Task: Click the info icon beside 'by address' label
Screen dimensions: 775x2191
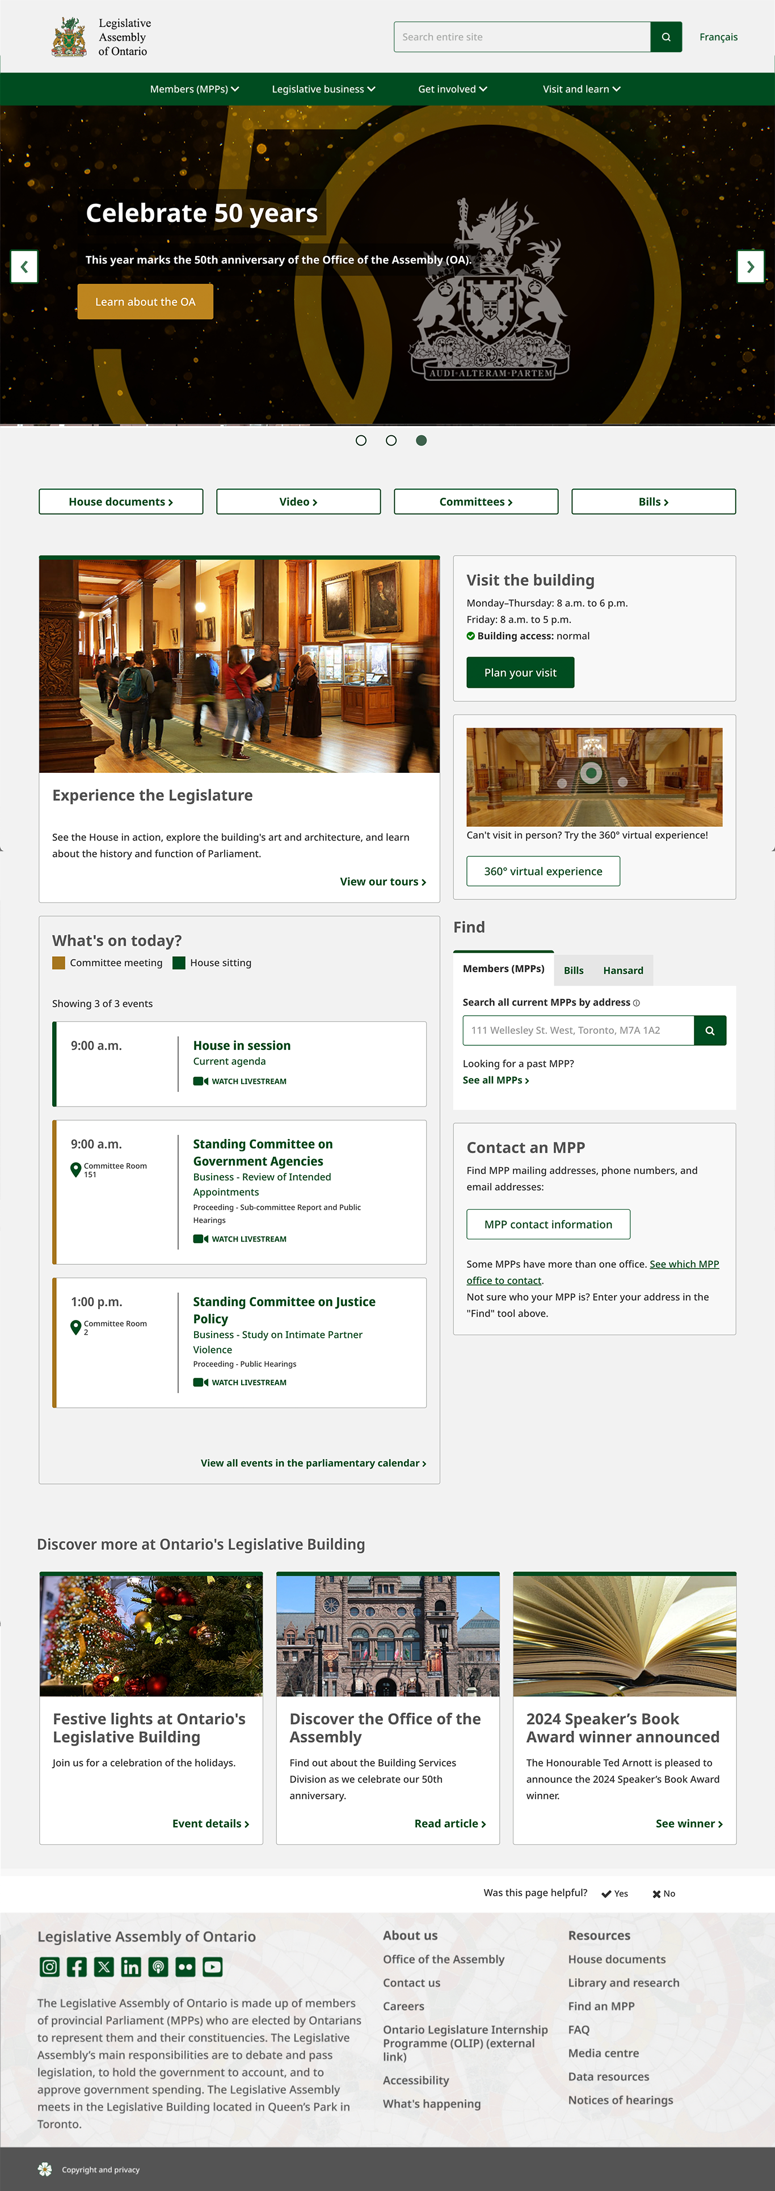Action: tap(637, 1004)
